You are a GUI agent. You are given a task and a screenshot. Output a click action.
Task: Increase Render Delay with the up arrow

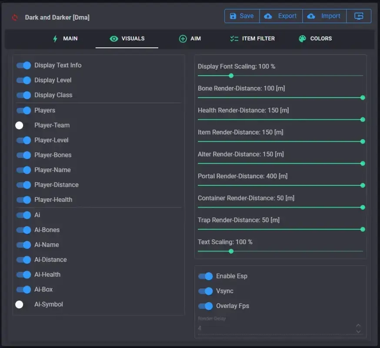358,325
